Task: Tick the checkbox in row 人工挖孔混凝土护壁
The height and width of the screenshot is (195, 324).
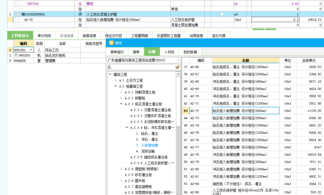Action: pyautogui.click(x=222, y=14)
